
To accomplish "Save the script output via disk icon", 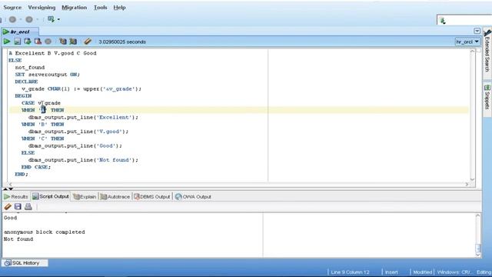I will tap(18, 206).
